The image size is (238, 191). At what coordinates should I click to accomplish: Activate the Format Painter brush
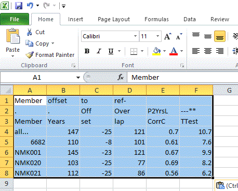pyautogui.click(x=30, y=55)
